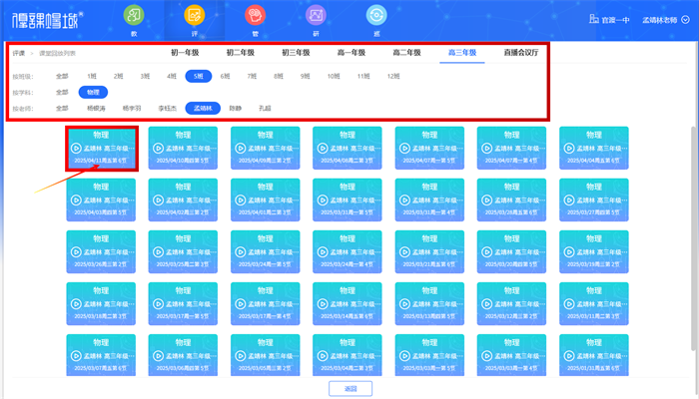Switch to the 直播会议厅 tab
699x399 pixels.
(522, 52)
